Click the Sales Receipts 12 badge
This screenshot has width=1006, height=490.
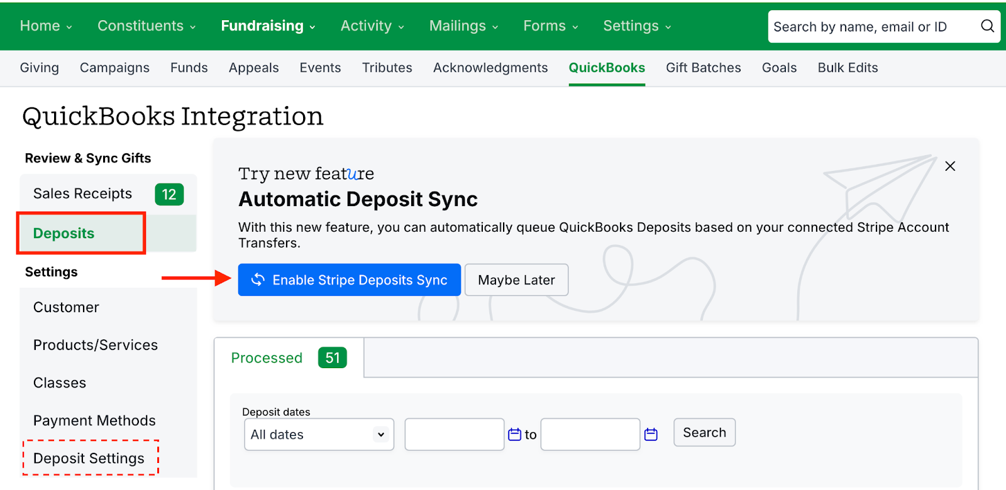[169, 194]
